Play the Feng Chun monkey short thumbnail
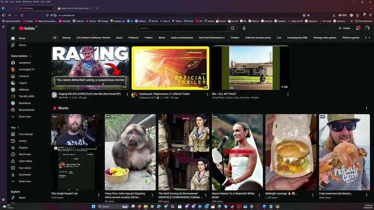374x210 pixels. 130,152
